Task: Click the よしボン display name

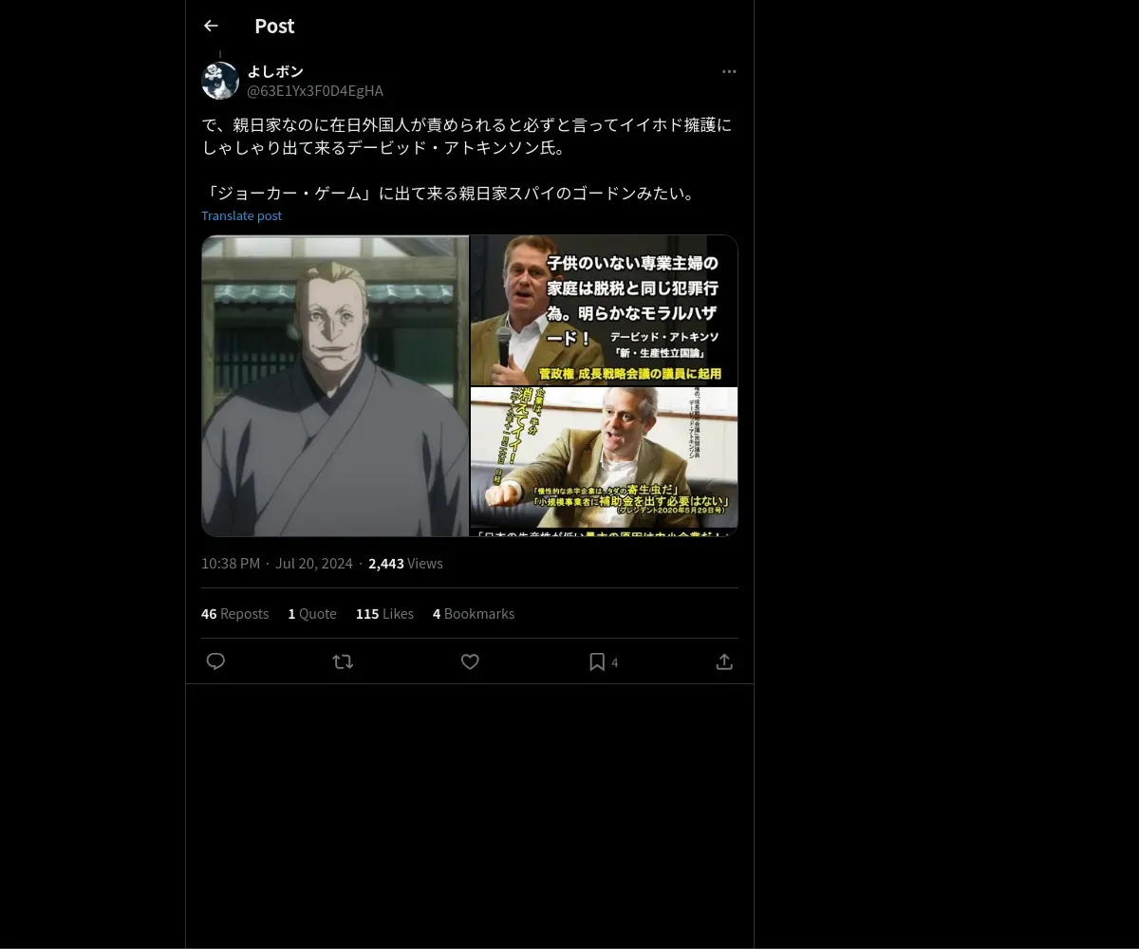Action: [x=275, y=71]
